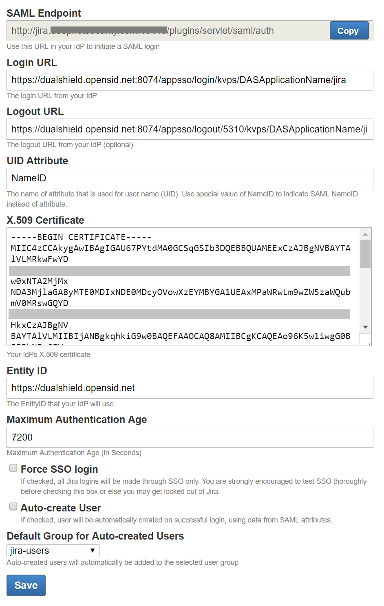Copy the SAML Endpoint URL
The height and width of the screenshot is (606, 384).
point(349,31)
